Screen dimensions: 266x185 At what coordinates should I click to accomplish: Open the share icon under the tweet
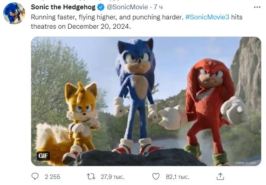(x=221, y=176)
